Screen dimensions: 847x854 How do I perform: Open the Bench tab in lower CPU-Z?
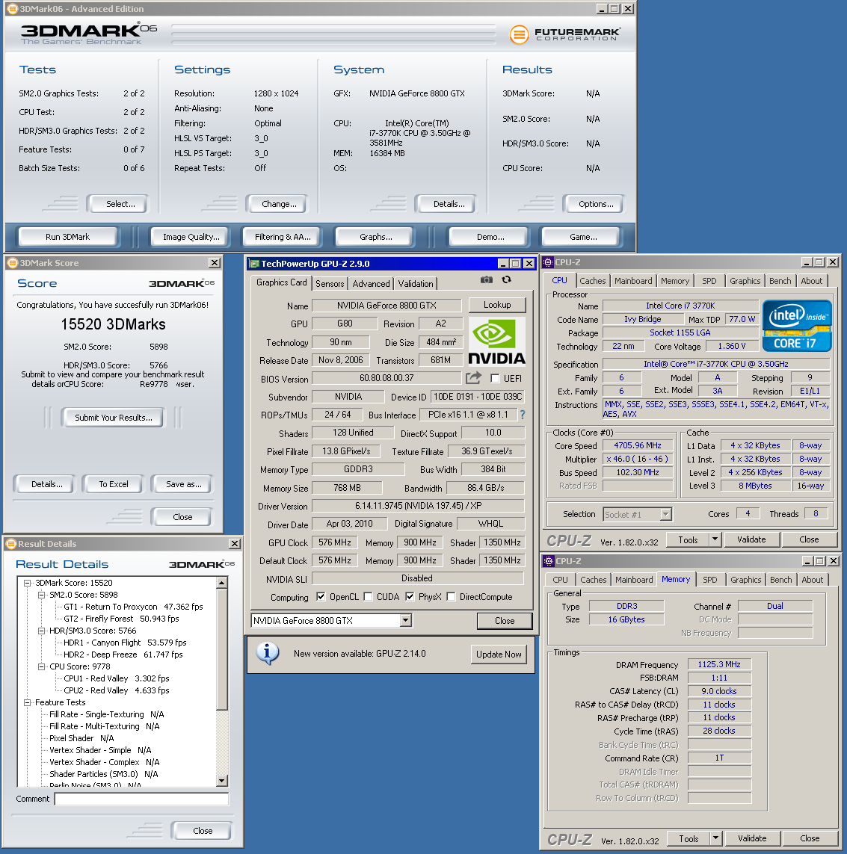(x=781, y=580)
